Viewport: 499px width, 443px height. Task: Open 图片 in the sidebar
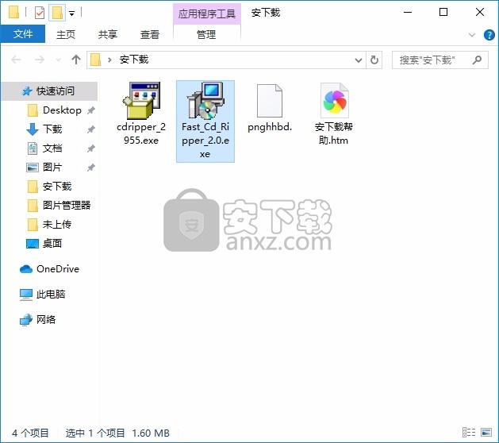pyautogui.click(x=44, y=168)
